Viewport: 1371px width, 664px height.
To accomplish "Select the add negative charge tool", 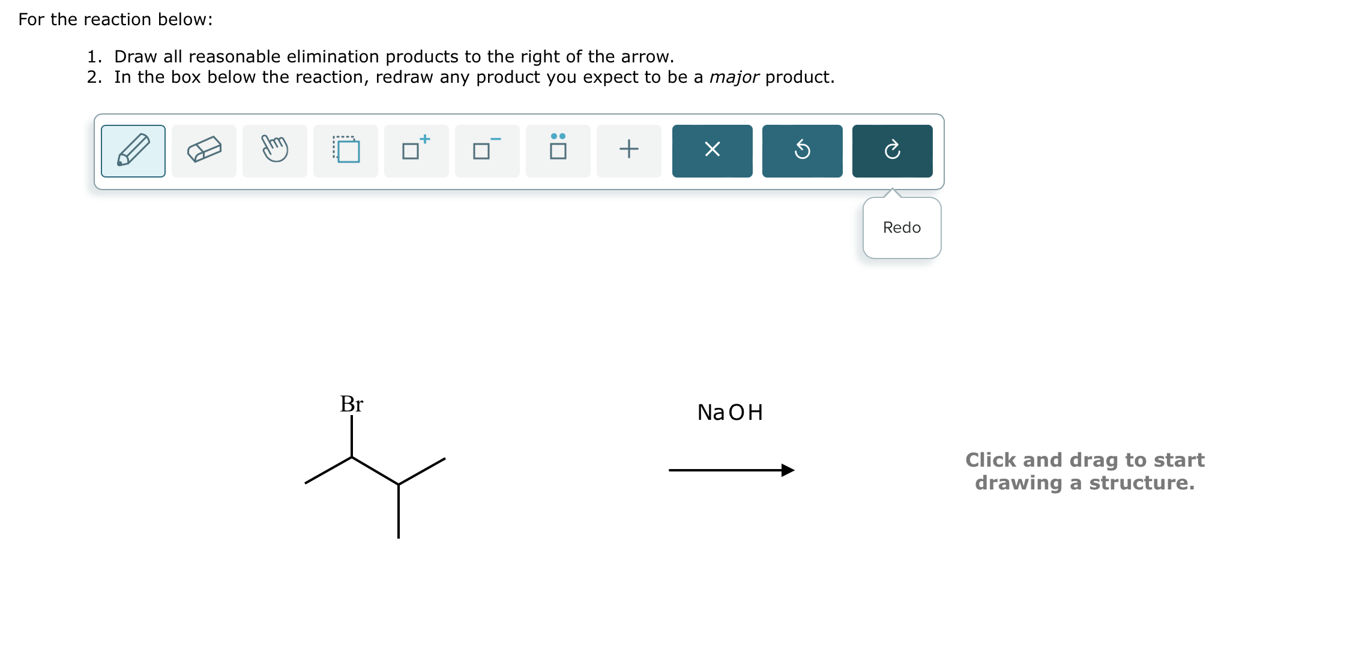I will pyautogui.click(x=487, y=150).
